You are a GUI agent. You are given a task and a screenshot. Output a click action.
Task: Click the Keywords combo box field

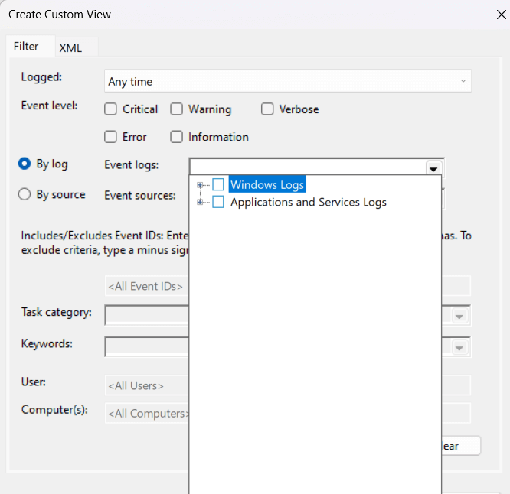pos(147,347)
